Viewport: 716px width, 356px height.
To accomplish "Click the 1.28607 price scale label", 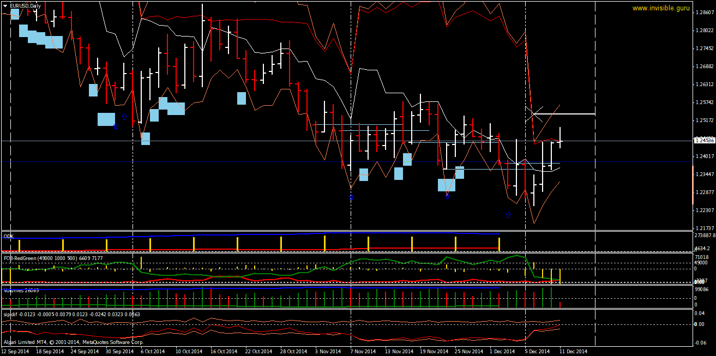I will click(x=705, y=13).
